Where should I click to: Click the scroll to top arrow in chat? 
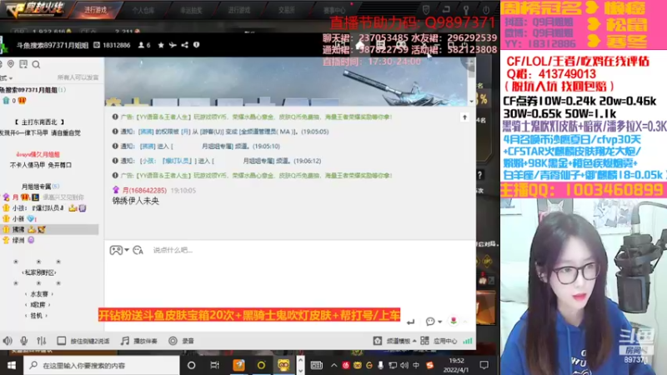click(464, 117)
